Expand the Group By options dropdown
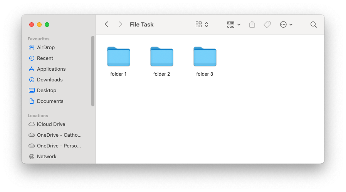 [233, 25]
